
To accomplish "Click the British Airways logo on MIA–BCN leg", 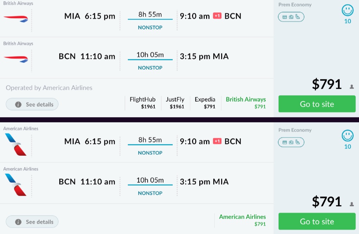I will (x=16, y=18).
